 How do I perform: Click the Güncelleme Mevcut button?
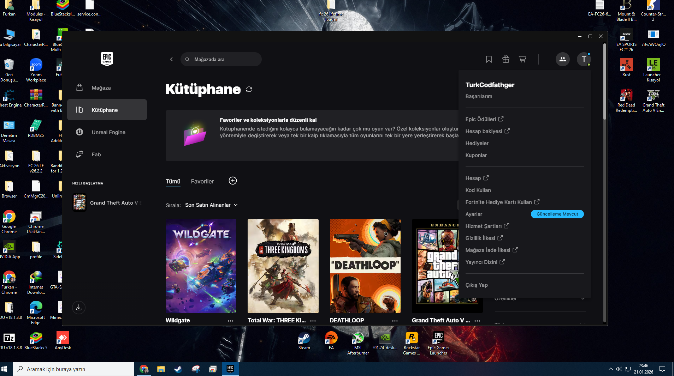point(557,214)
